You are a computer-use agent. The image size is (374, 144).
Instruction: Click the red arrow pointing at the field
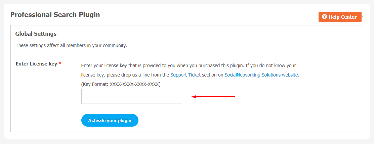point(213,97)
